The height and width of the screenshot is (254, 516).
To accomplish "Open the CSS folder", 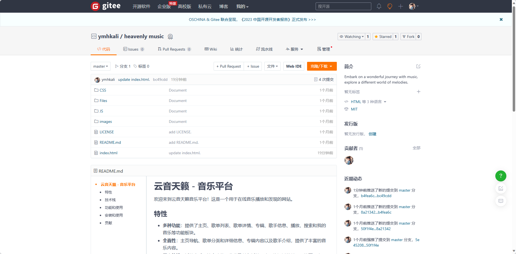I will [103, 90].
